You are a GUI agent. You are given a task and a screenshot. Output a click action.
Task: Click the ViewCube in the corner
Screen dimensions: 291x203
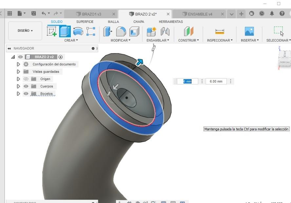[285, 58]
